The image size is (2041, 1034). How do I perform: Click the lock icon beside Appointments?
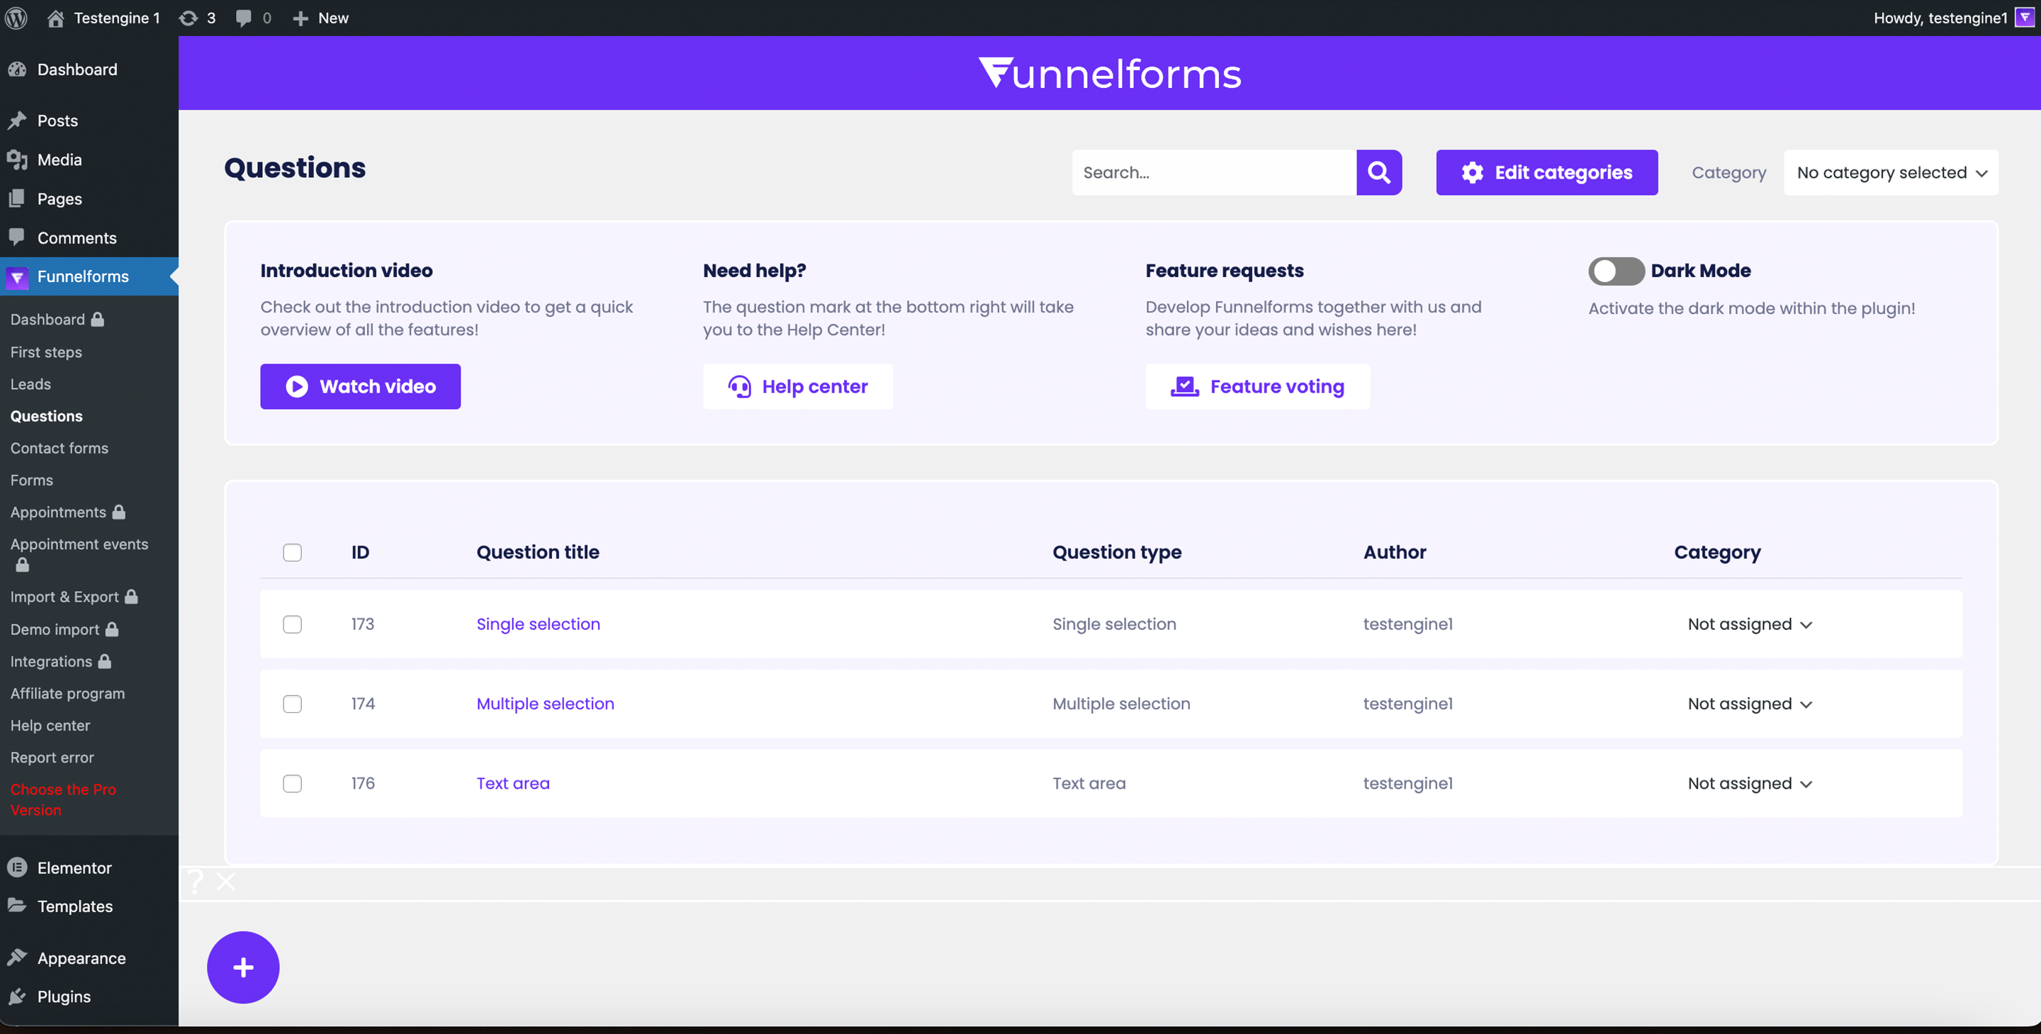click(119, 512)
